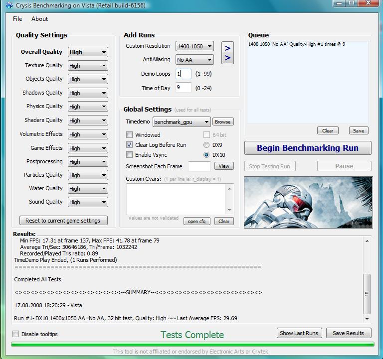Click the open cfg button
383x359 pixels.
197,221
